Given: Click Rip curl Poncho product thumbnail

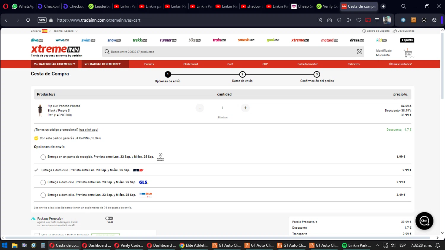Looking at the screenshot, I should (40, 110).
